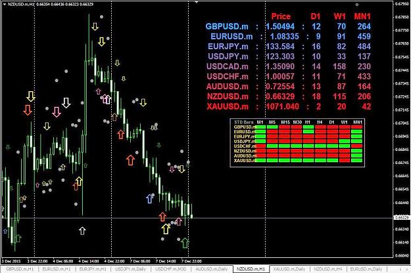
Task: Select the USDCAD.m row label
Action: tap(228, 66)
